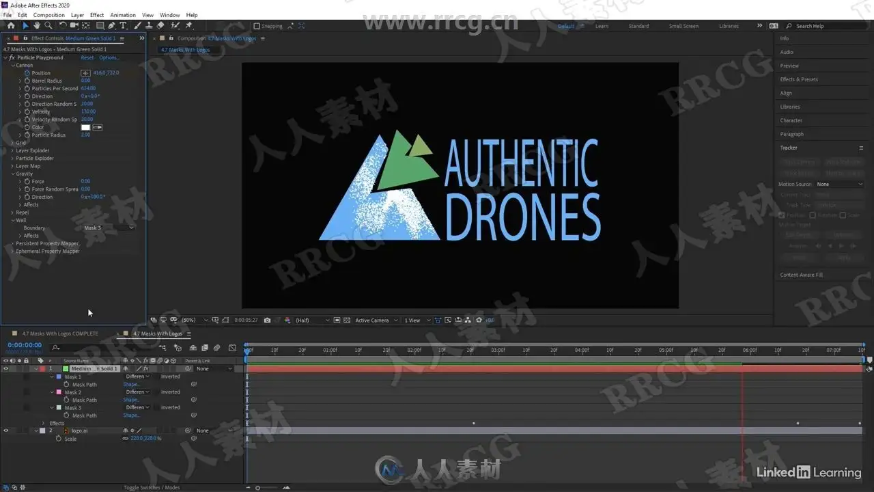The width and height of the screenshot is (874, 492).
Task: Collapse the Cannon property group
Action: coord(12,66)
